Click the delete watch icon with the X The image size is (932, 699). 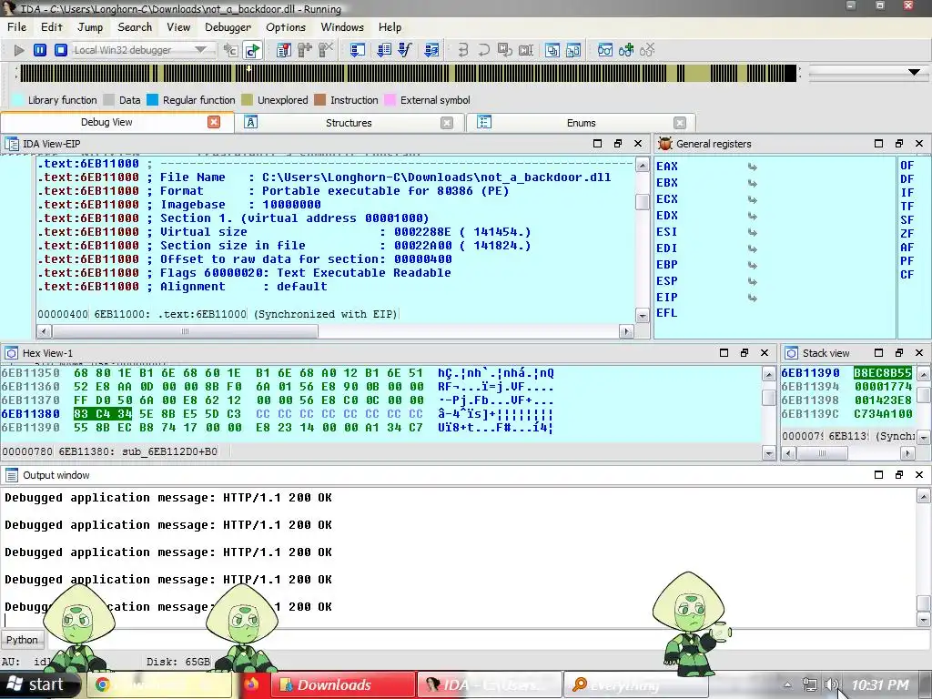tap(647, 50)
